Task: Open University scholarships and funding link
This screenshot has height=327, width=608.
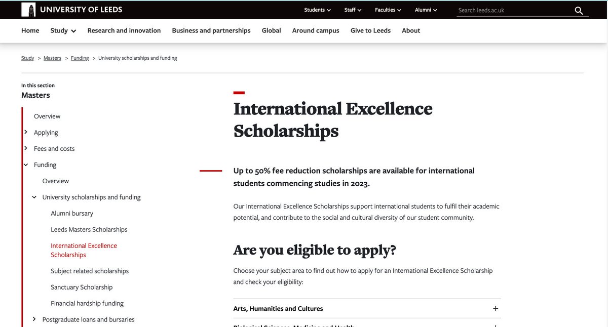Action: click(x=92, y=197)
